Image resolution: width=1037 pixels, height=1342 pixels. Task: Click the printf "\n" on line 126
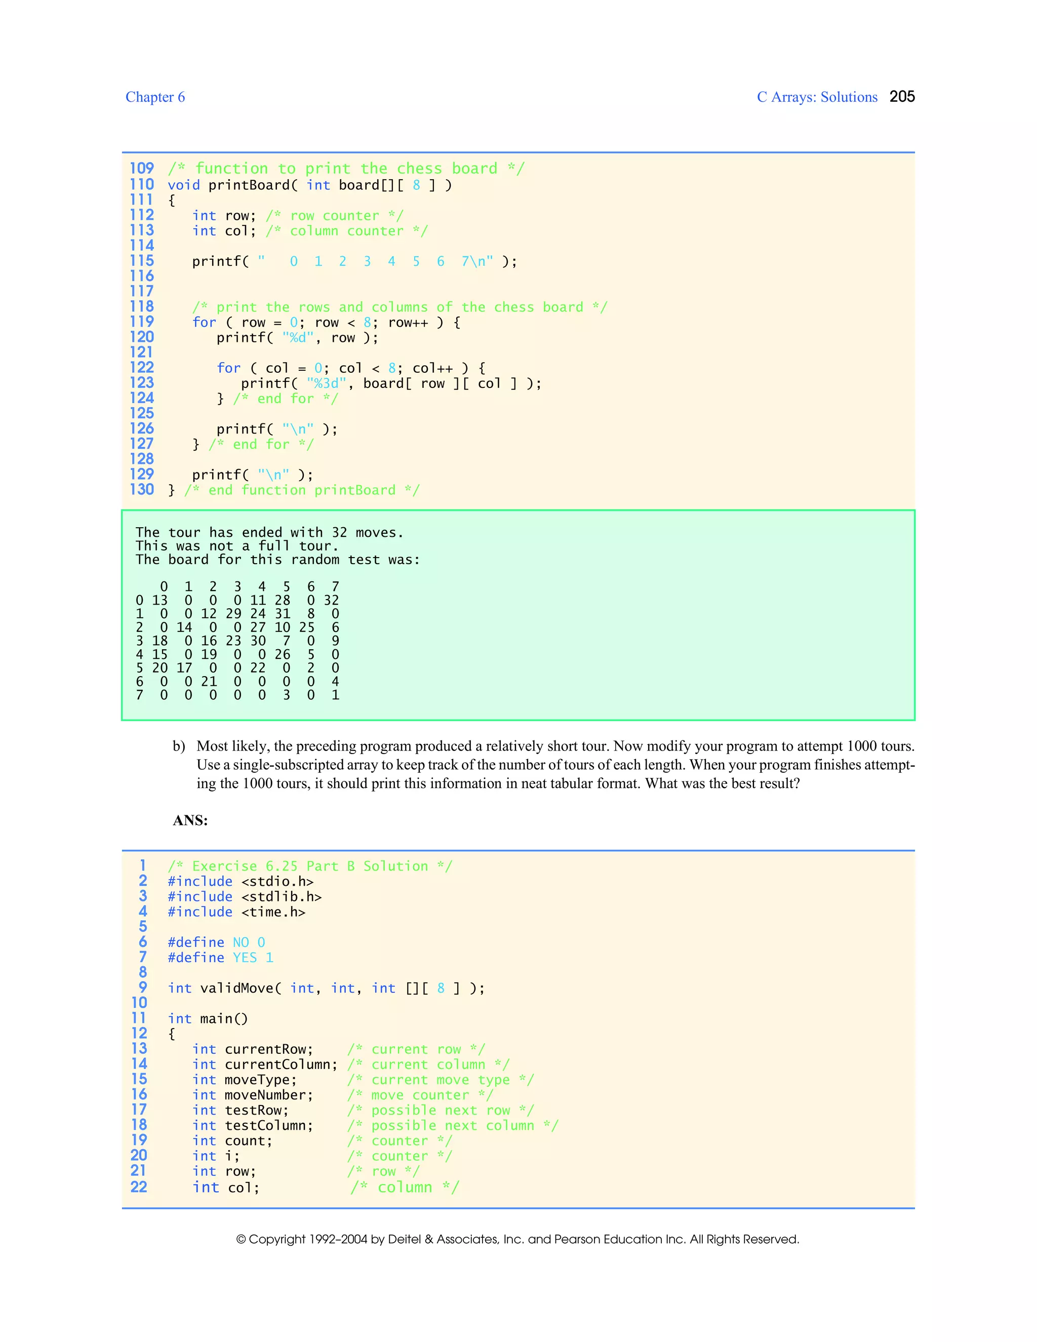[277, 429]
